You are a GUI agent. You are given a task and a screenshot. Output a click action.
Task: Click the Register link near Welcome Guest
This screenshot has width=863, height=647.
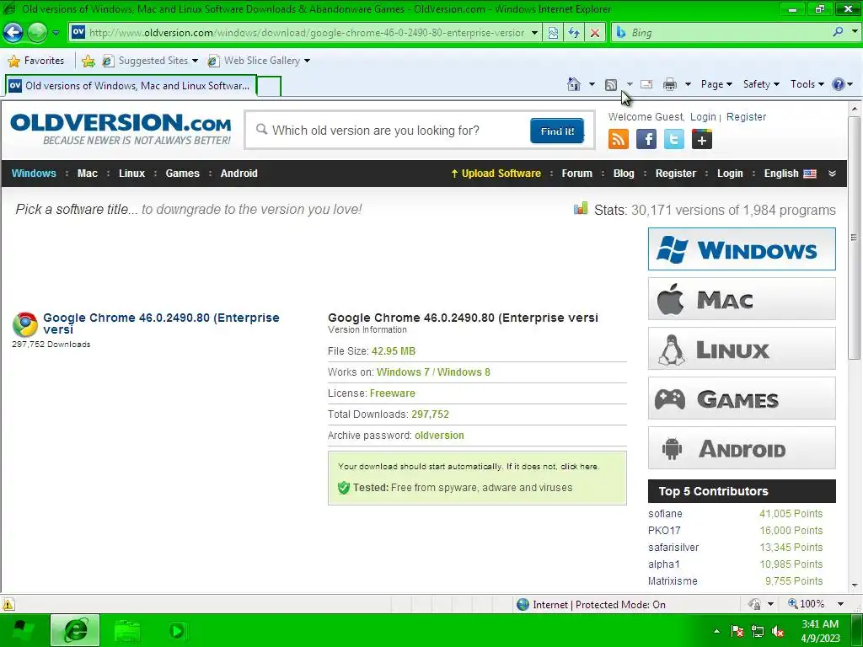point(746,116)
